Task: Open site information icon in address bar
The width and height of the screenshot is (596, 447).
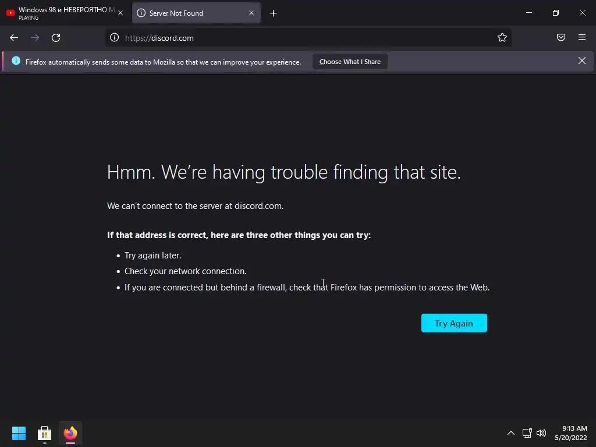Action: [x=115, y=38]
